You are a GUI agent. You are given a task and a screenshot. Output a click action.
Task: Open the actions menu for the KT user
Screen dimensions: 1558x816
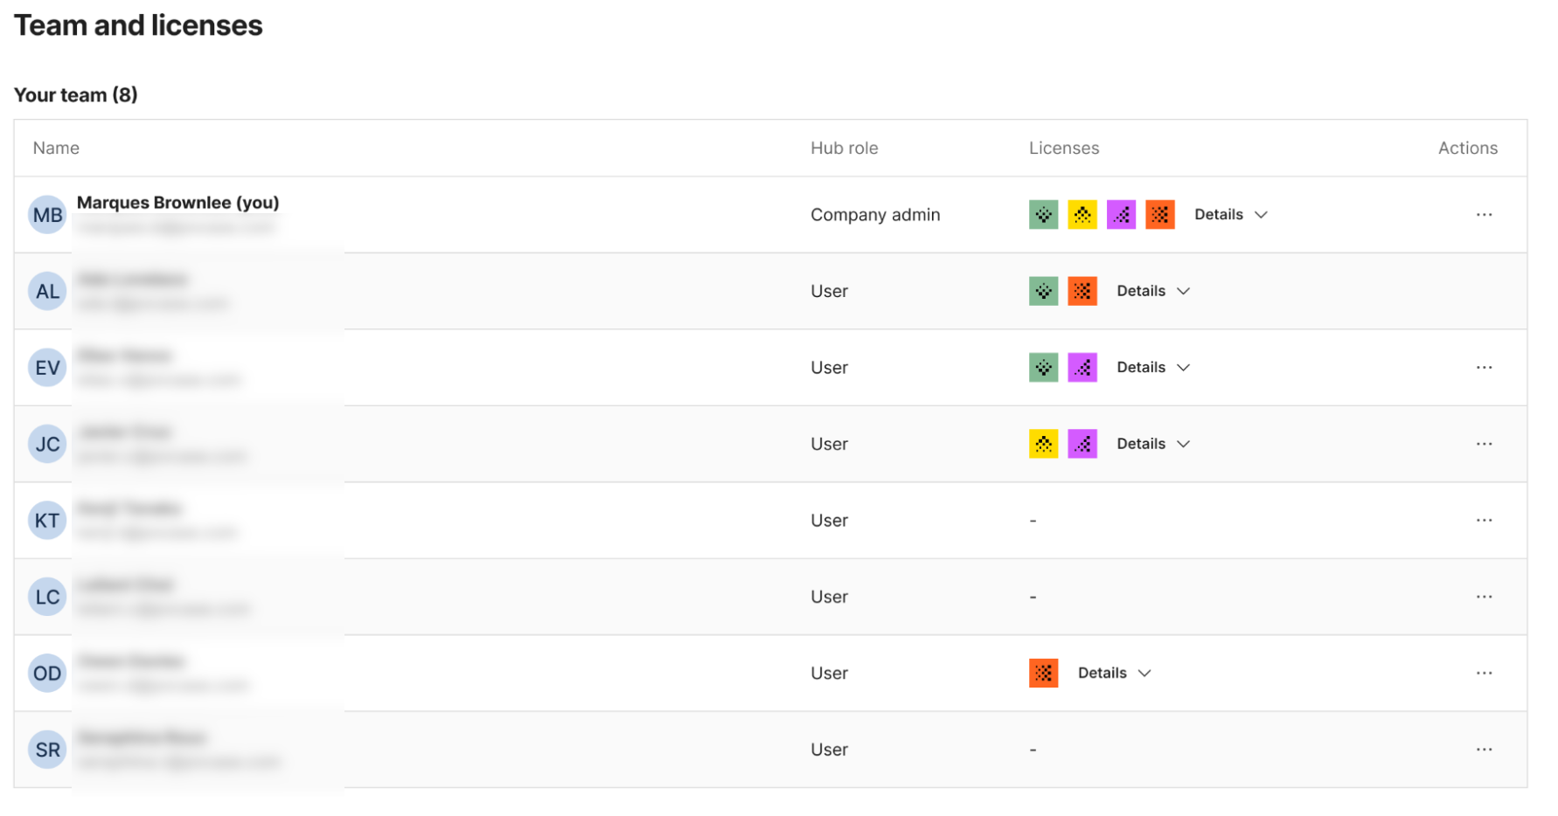click(x=1484, y=520)
